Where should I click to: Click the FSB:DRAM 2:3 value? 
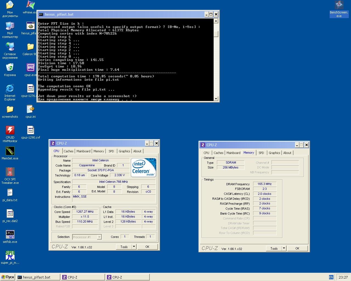pos(265,189)
